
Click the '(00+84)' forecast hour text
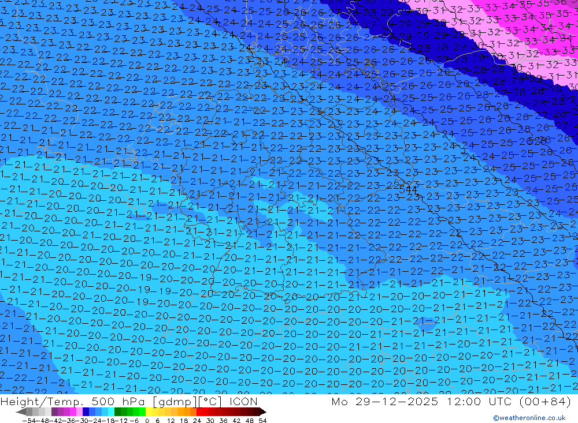click(545, 401)
